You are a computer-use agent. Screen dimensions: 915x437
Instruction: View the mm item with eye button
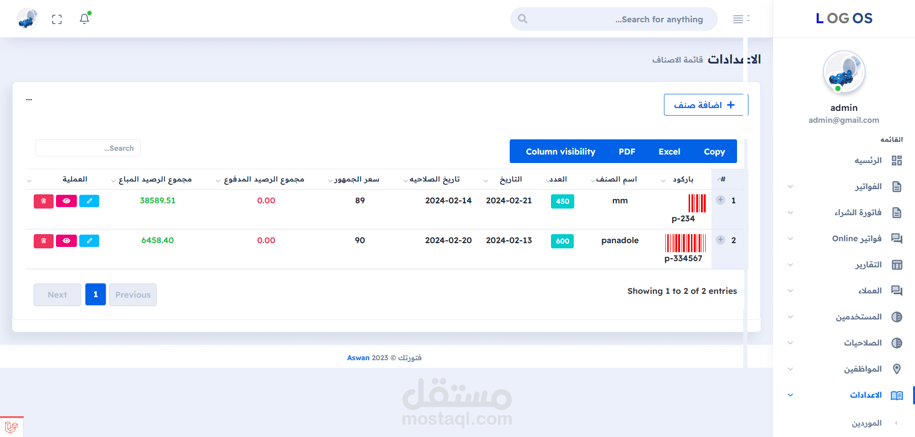(66, 201)
